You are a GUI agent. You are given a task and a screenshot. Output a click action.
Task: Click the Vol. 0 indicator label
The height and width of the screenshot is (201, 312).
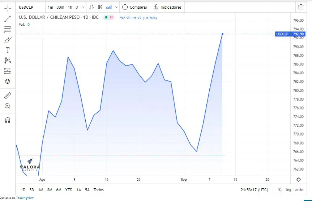click(24, 25)
